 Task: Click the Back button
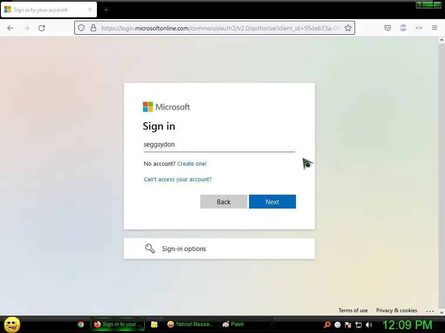(x=224, y=202)
